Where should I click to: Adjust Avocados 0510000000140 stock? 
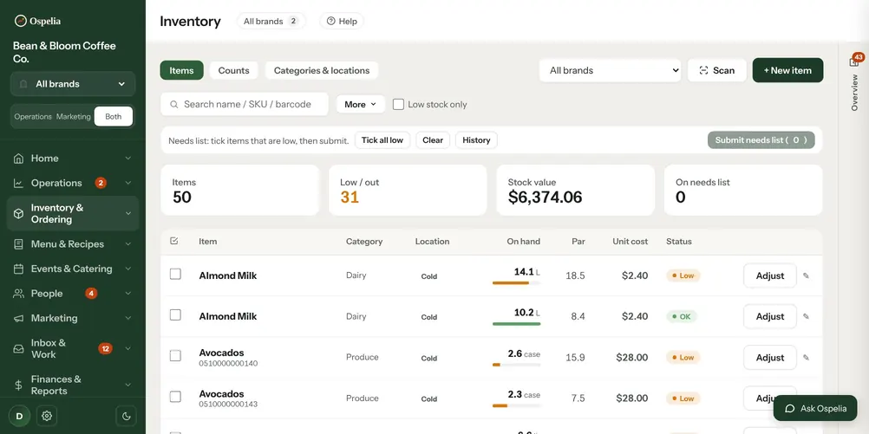pyautogui.click(x=770, y=358)
